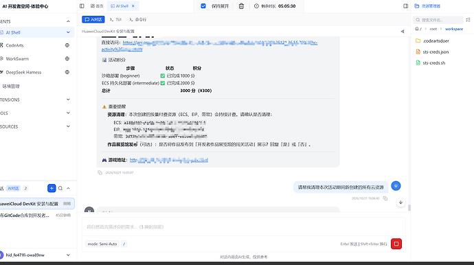Screen dimensions: 474x265
Task: Select DeepSeek Harness in the sidebar
Action: (23, 72)
